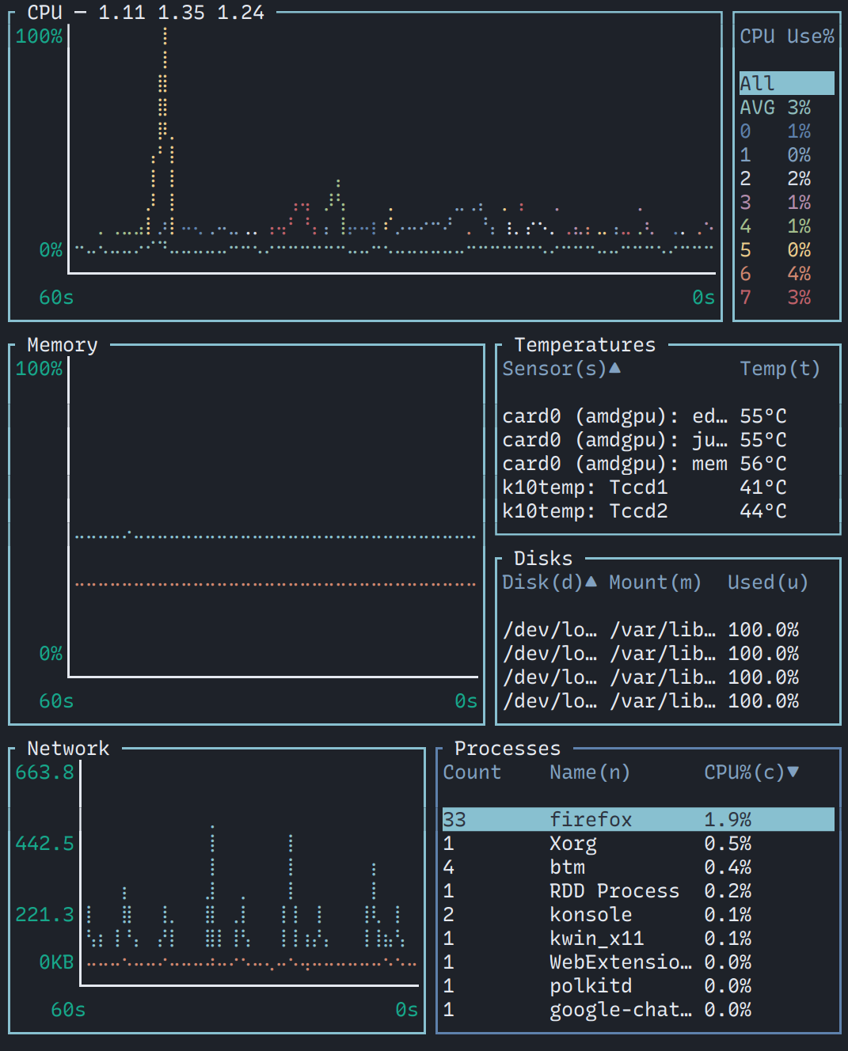This screenshot has width=848, height=1051.
Task: Focus the Temperatures widget title
Action: [x=585, y=345]
